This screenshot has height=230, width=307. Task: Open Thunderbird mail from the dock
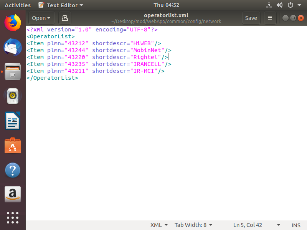click(x=13, y=47)
